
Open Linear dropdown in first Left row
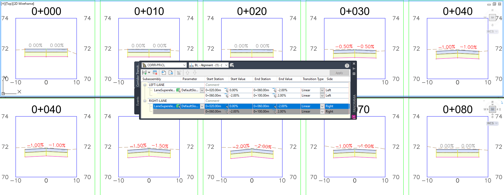tap(322, 90)
